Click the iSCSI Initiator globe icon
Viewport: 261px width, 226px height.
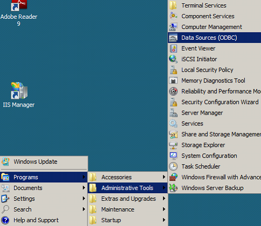coord(173,59)
